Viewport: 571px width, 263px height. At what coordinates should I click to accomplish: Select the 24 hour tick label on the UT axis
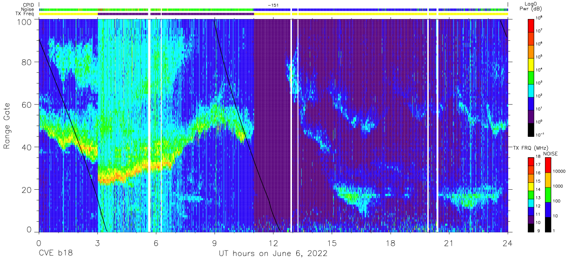508,243
